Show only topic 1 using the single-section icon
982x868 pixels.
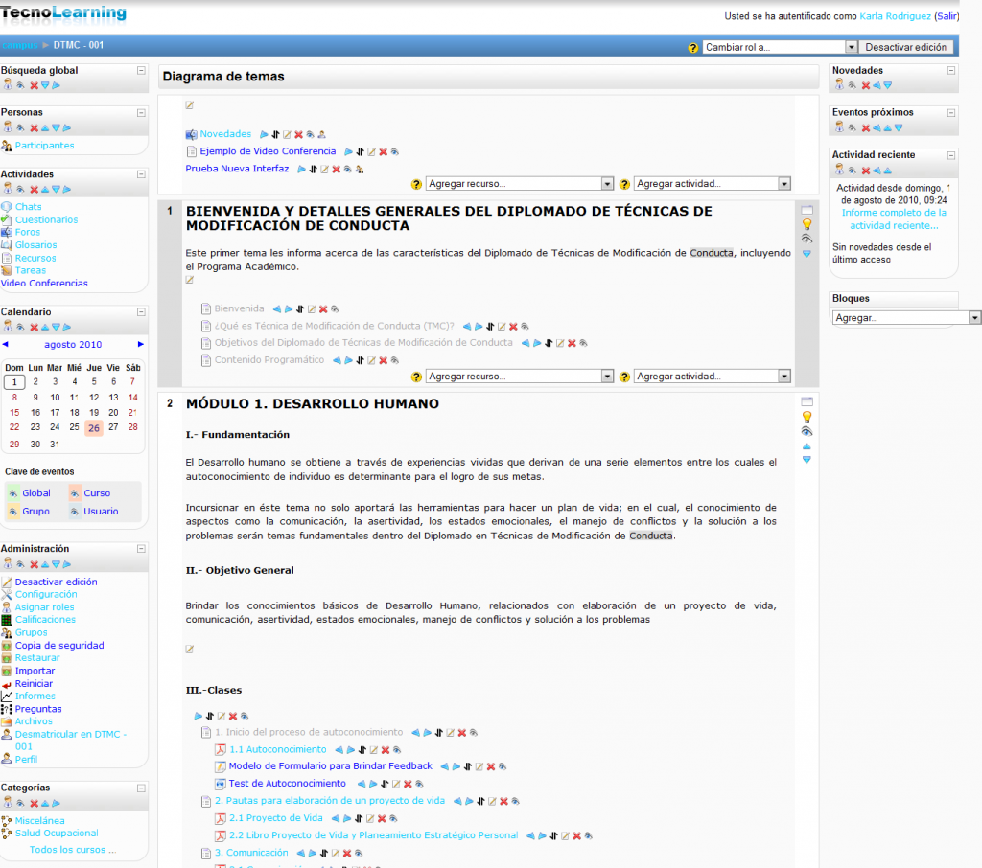point(807,210)
